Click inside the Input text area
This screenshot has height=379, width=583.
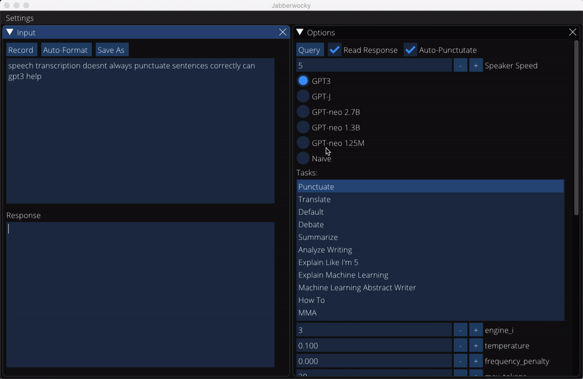coord(140,130)
